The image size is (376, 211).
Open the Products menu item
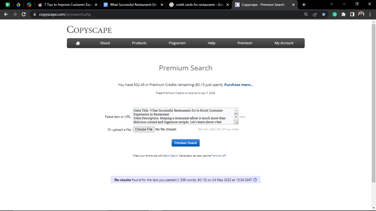139,43
